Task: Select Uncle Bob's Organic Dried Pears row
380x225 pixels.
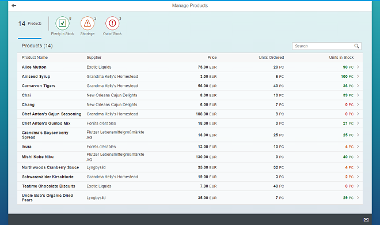Action: pyautogui.click(x=190, y=197)
